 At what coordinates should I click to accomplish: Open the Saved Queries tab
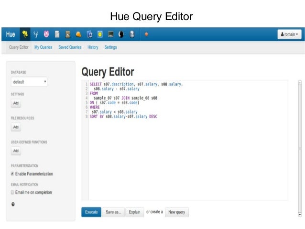(70, 47)
